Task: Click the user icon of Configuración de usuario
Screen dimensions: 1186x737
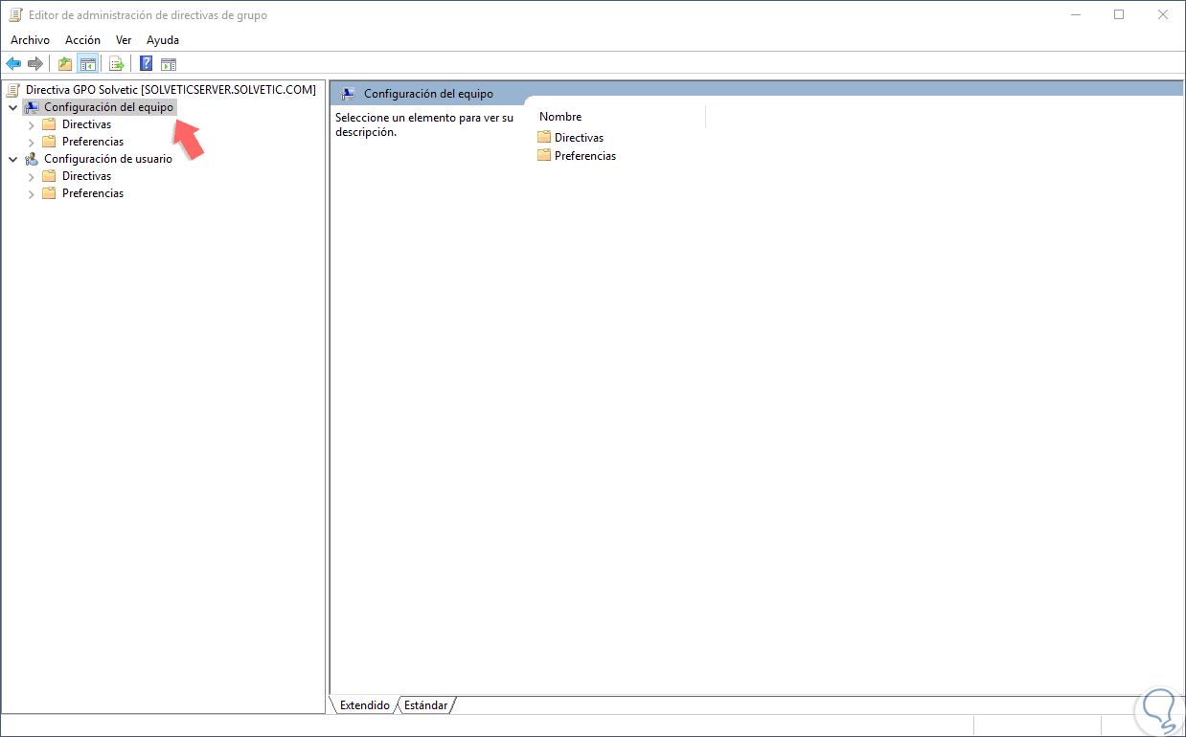Action: (33, 159)
